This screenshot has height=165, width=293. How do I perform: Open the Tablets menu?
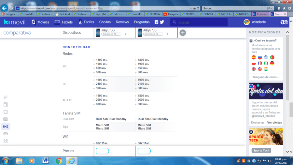63,22
